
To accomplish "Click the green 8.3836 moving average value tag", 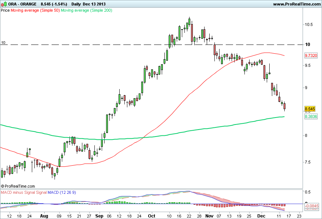I will point(311,116).
